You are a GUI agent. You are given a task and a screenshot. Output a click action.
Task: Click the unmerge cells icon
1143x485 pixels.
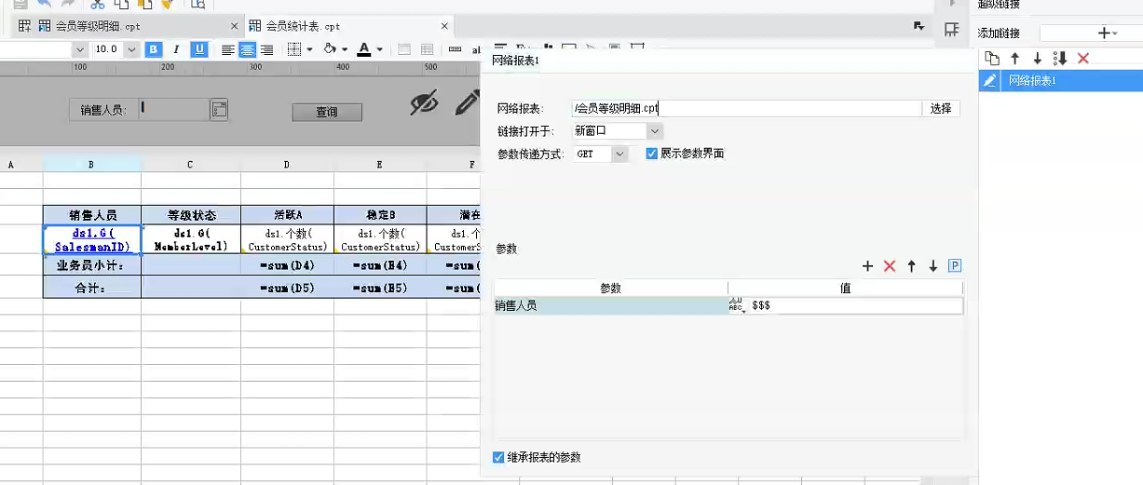(x=427, y=49)
